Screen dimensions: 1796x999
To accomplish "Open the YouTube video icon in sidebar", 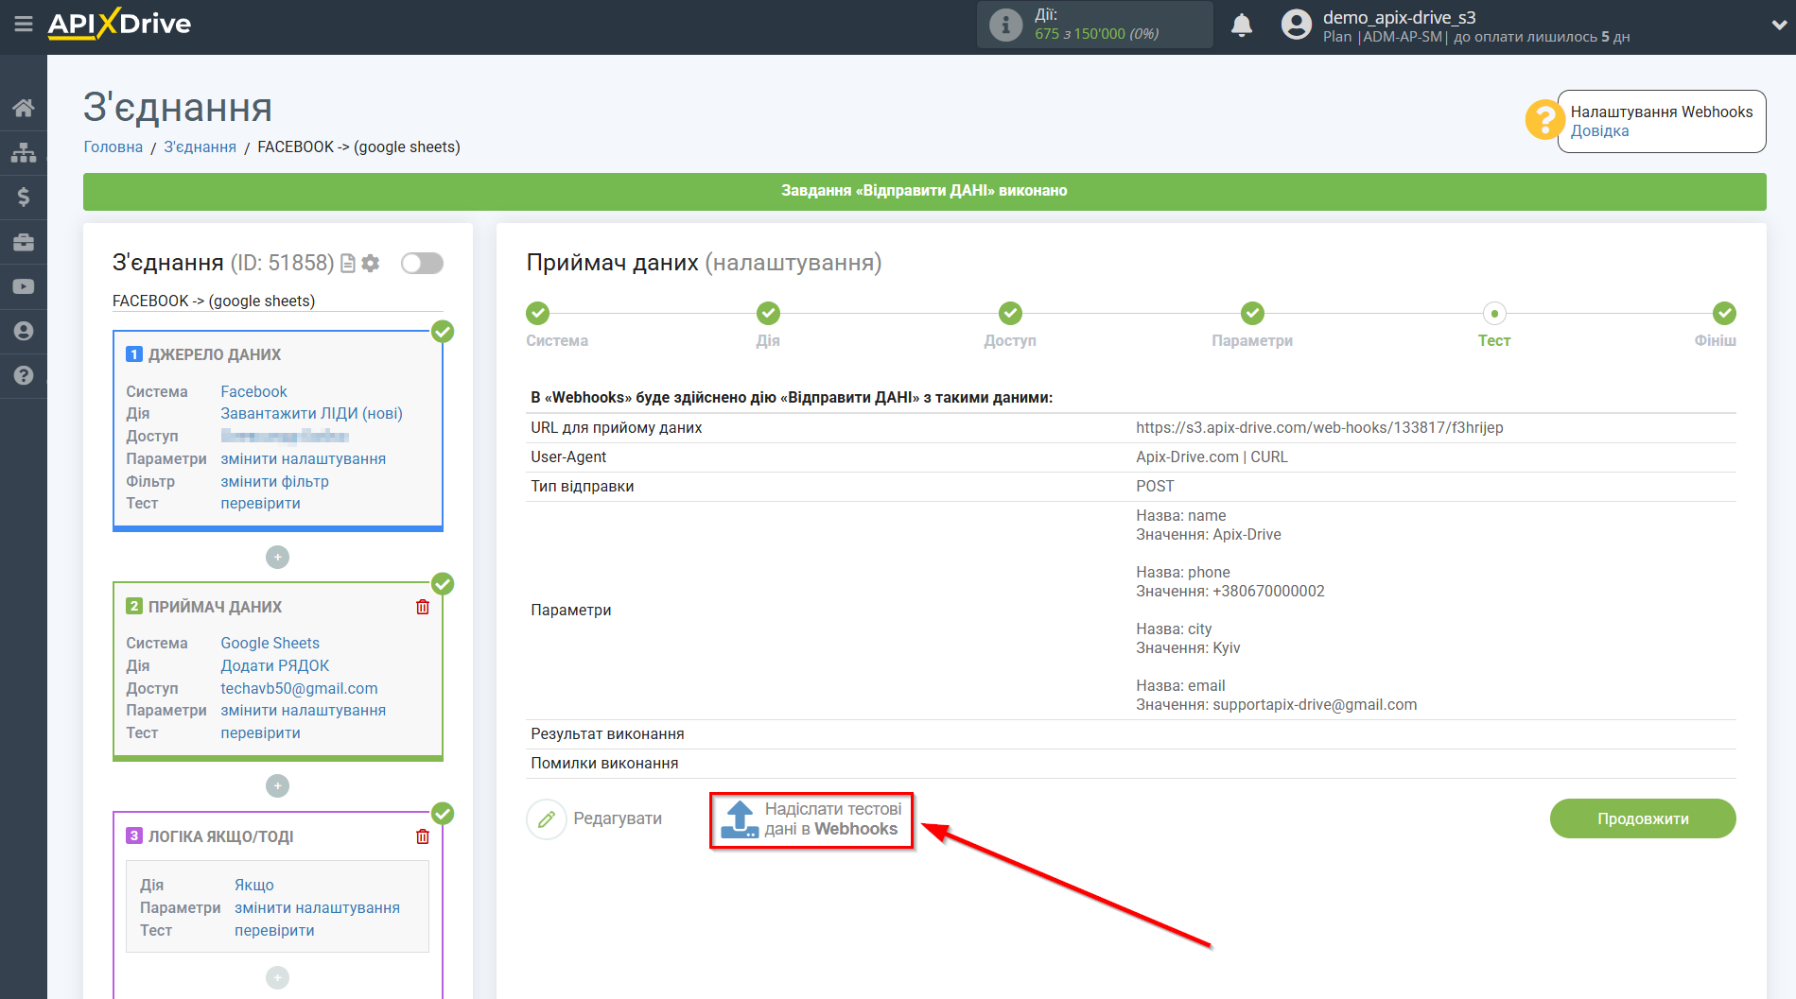I will pos(24,286).
